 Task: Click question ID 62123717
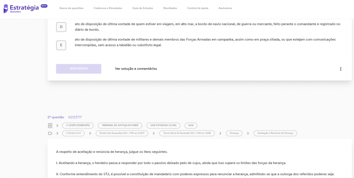75,117
